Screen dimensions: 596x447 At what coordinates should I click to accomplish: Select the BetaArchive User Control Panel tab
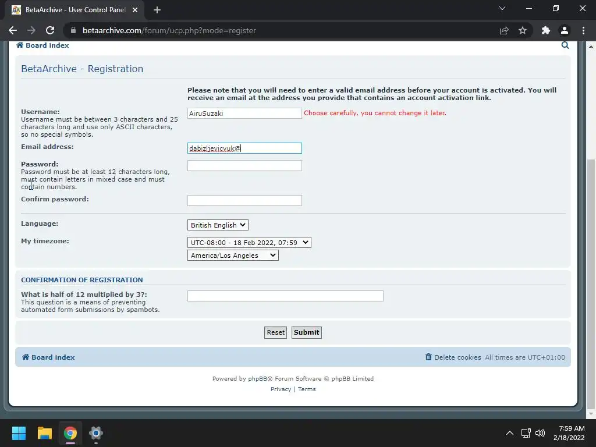[x=75, y=10]
